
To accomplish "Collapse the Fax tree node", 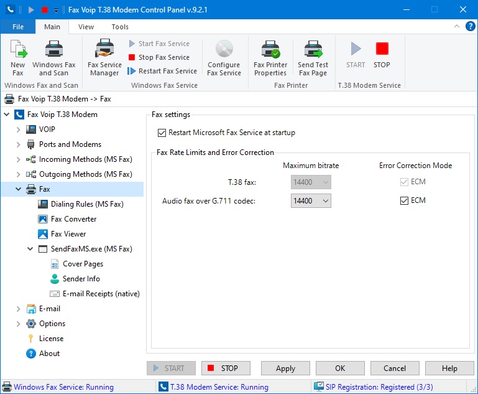I will click(x=18, y=189).
